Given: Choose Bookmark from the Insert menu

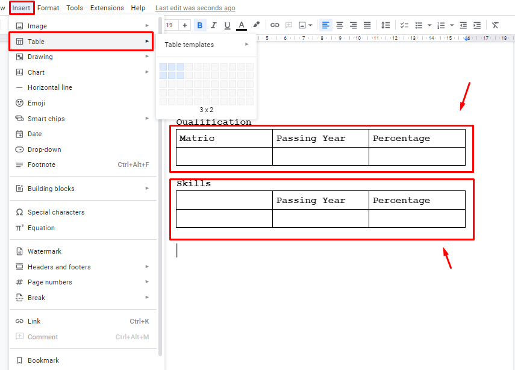Looking at the screenshot, I should 83,360.
